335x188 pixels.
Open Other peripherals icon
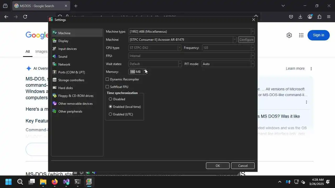pos(54,111)
